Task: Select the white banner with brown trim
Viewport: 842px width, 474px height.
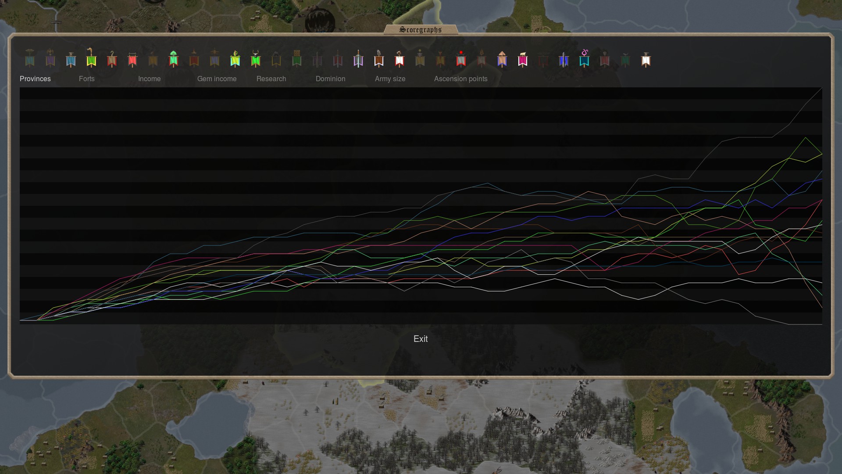Action: [x=646, y=59]
